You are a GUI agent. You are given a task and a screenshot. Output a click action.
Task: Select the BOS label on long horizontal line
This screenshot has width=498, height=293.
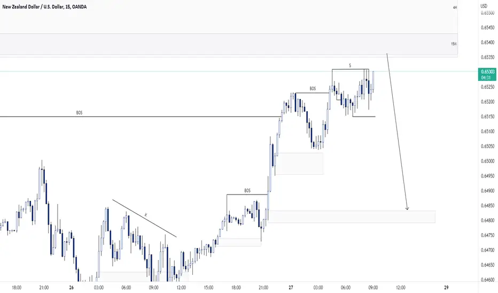click(x=79, y=113)
